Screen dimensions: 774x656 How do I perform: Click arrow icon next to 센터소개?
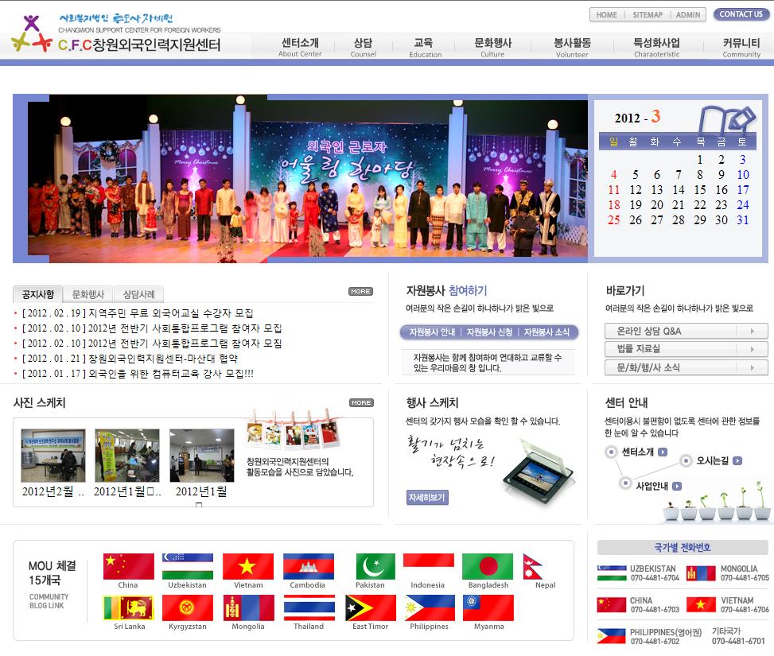[x=663, y=452]
